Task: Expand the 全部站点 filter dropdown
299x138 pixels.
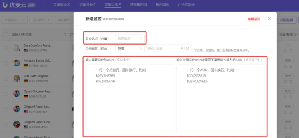Action: [x=14, y=20]
